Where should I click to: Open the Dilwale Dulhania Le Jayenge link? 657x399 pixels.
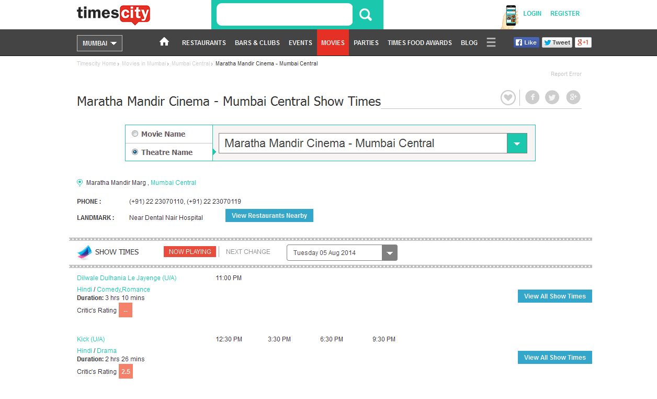tap(127, 278)
